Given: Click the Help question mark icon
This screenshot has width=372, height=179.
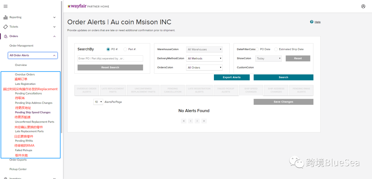Looking at the screenshot, I should click(312, 22).
